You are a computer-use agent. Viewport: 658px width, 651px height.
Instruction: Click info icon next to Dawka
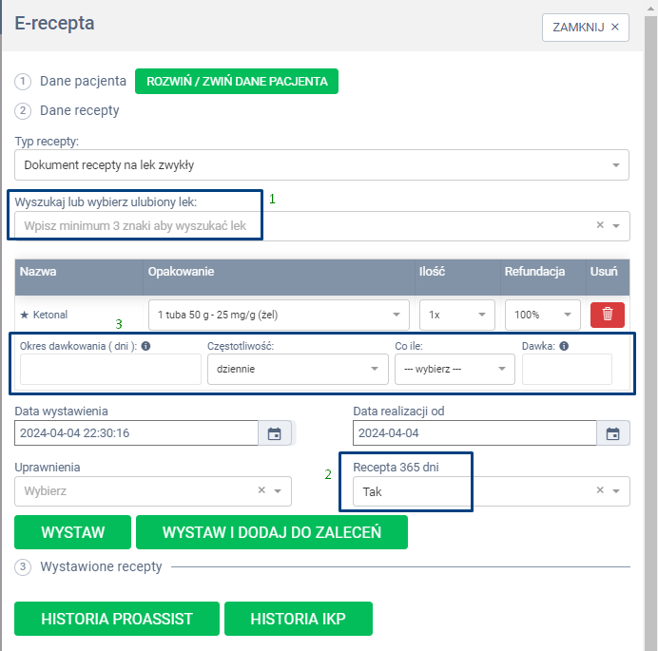564,346
